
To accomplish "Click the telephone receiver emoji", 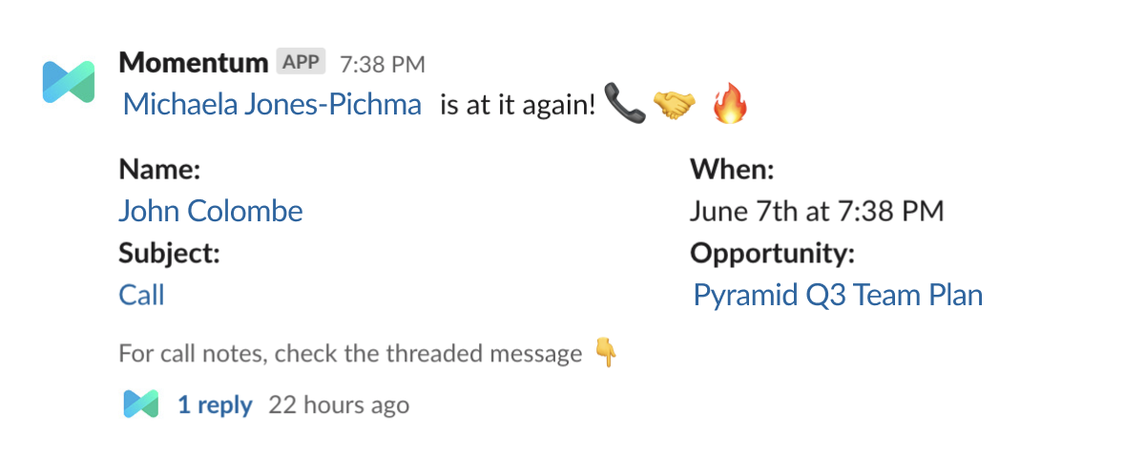I will [x=625, y=105].
